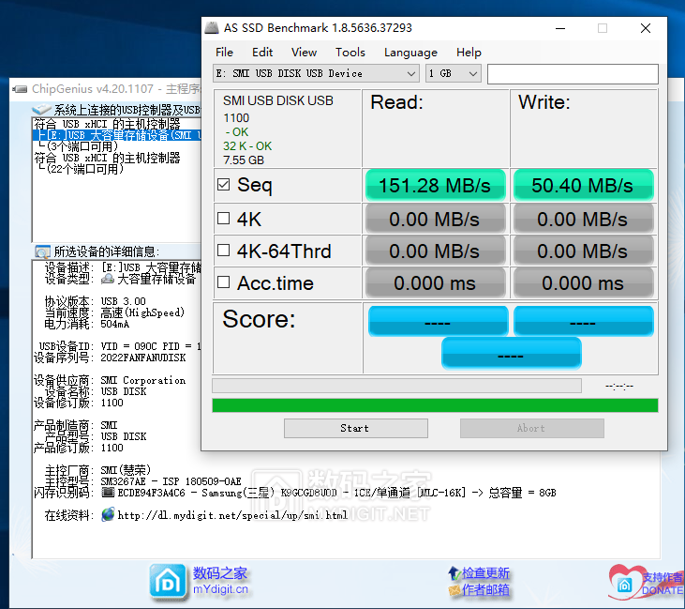Open the 1 GB test size dropdown
The width and height of the screenshot is (685, 609).
click(454, 73)
